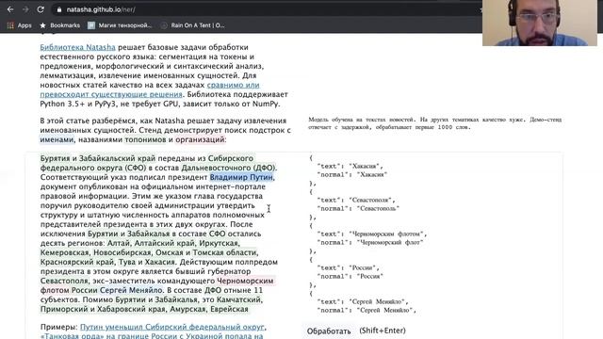Load the «Танковая орда» example link
This screenshot has width=603, height=339.
(152, 335)
